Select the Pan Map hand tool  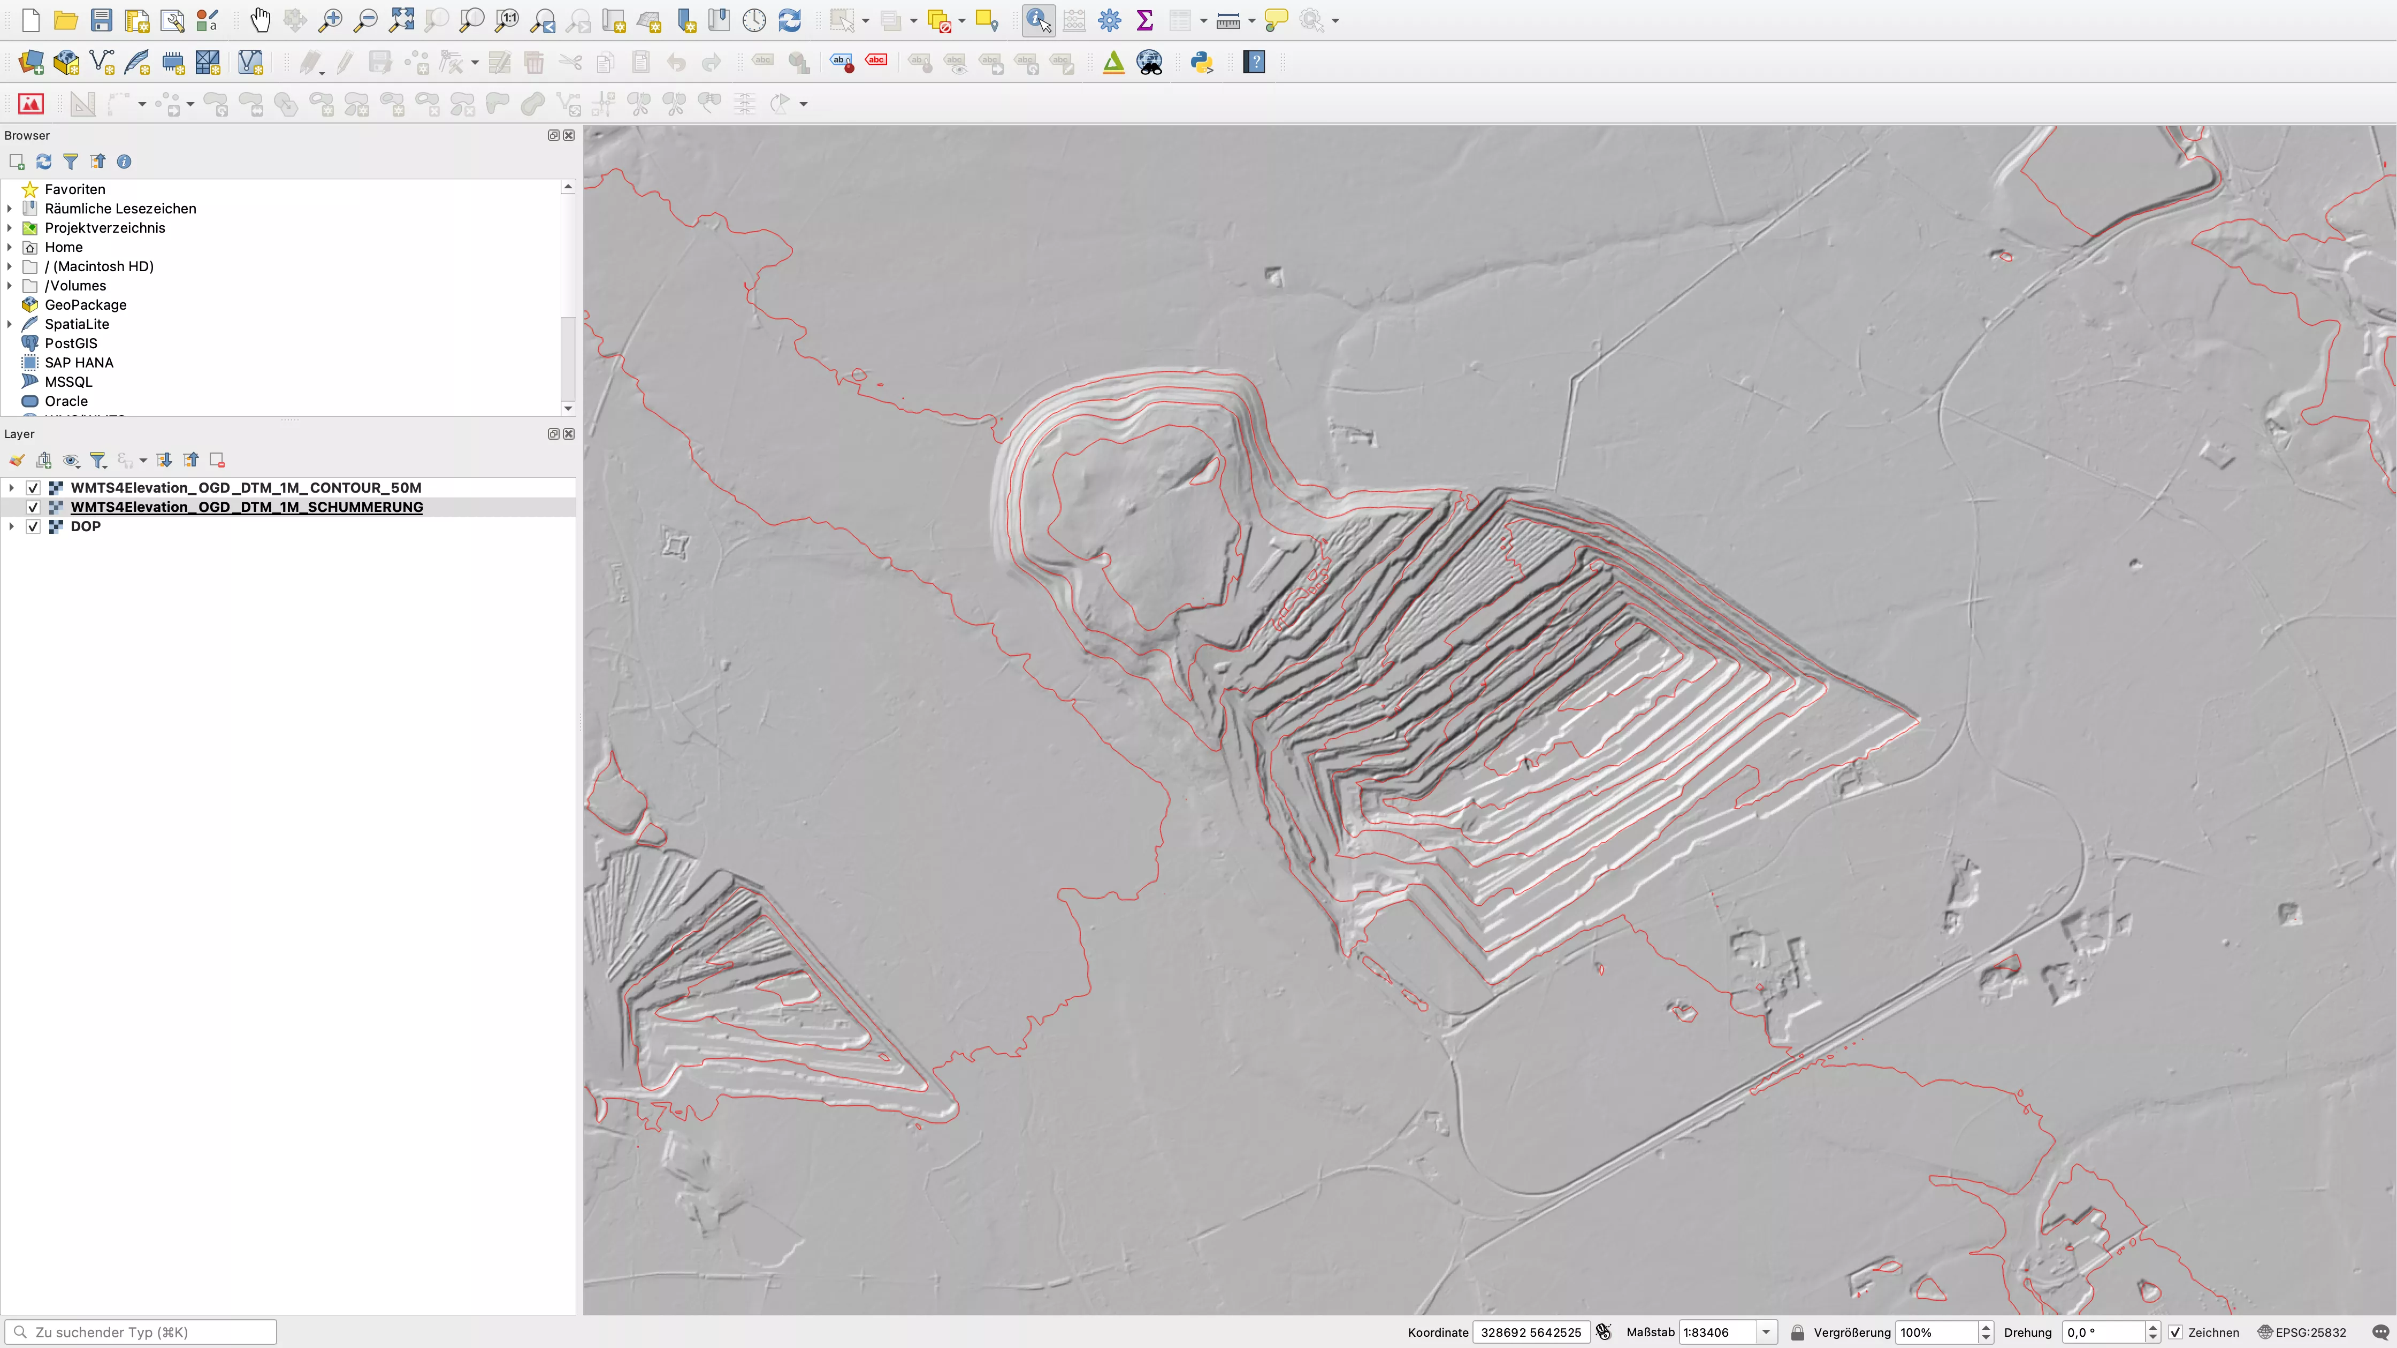pyautogui.click(x=259, y=20)
